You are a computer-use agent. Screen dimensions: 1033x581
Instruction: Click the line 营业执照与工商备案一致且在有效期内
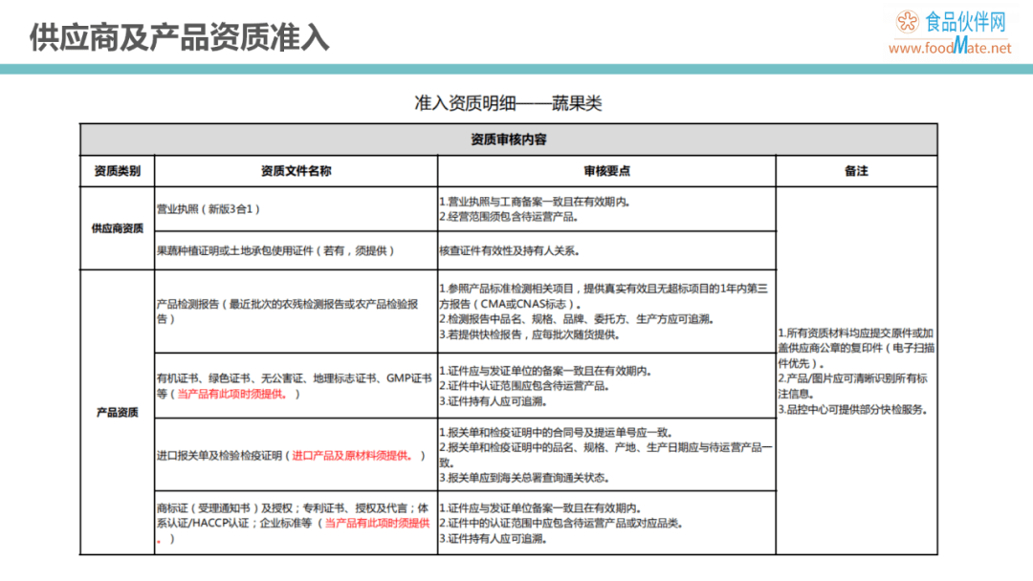coord(535,202)
